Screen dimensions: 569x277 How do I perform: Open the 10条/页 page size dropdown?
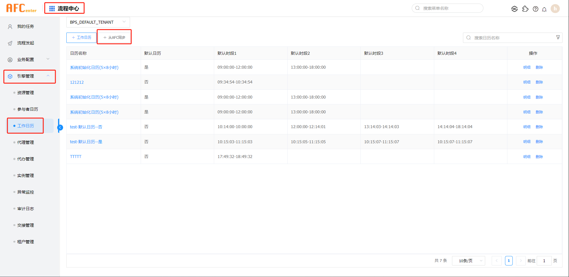click(x=468, y=261)
